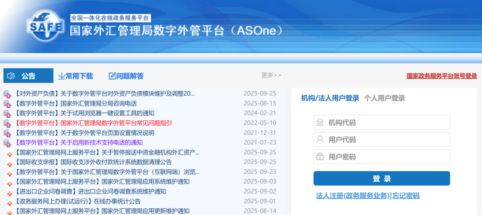Open notice 进出口企业问卷调查系统维护通知
The image size is (482, 215).
click(x=90, y=192)
